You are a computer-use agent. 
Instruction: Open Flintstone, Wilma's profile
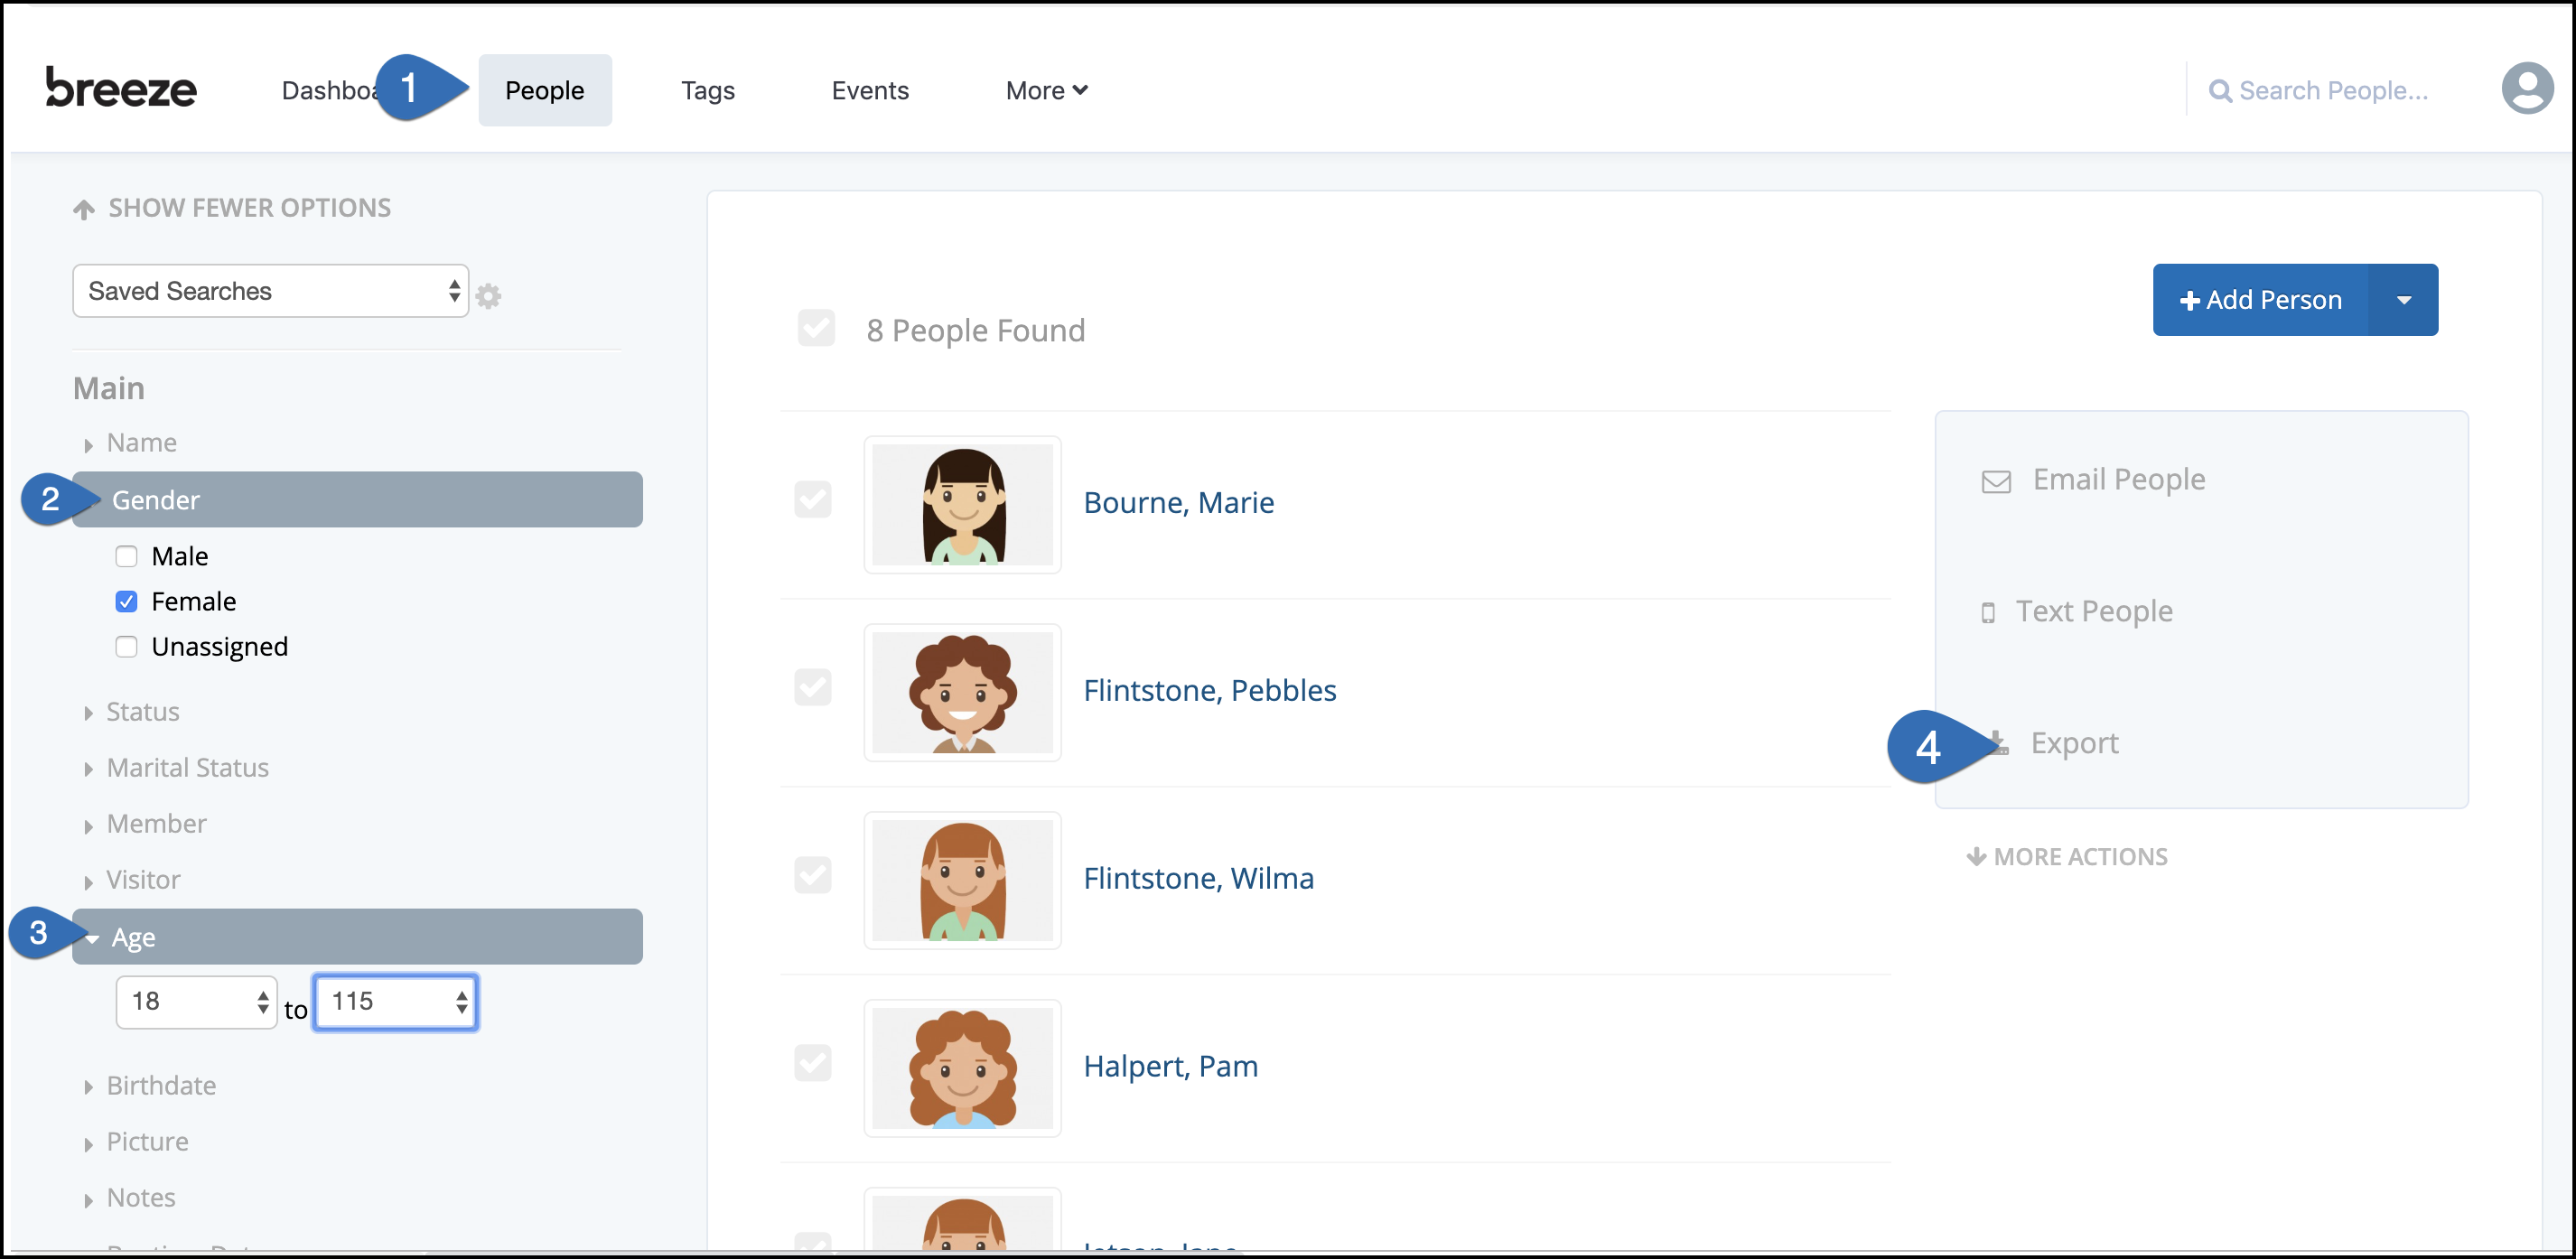click(x=1198, y=878)
